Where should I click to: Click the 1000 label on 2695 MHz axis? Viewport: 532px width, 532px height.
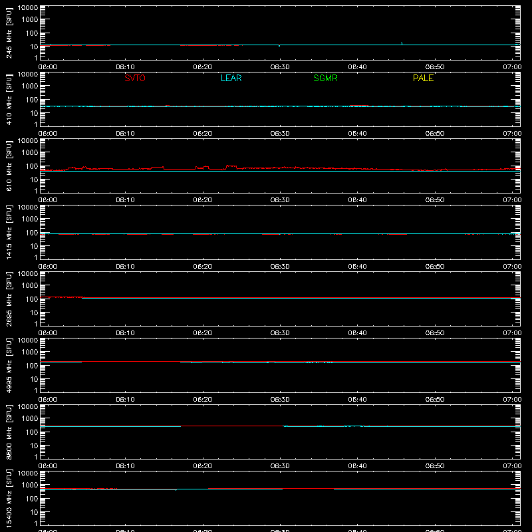click(x=30, y=286)
